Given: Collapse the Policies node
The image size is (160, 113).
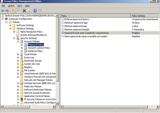Looking at the screenshot, I should point(7,22).
